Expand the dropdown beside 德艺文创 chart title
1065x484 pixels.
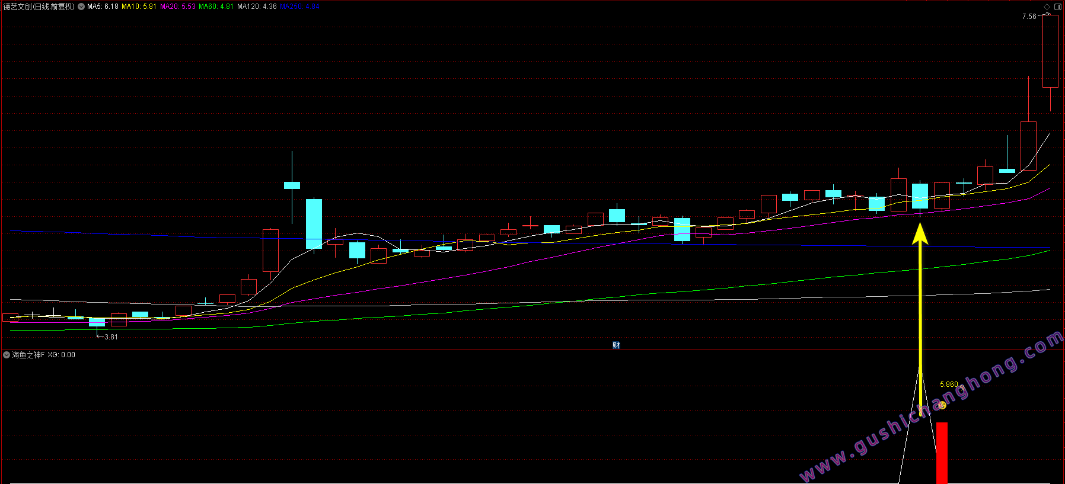click(81, 7)
